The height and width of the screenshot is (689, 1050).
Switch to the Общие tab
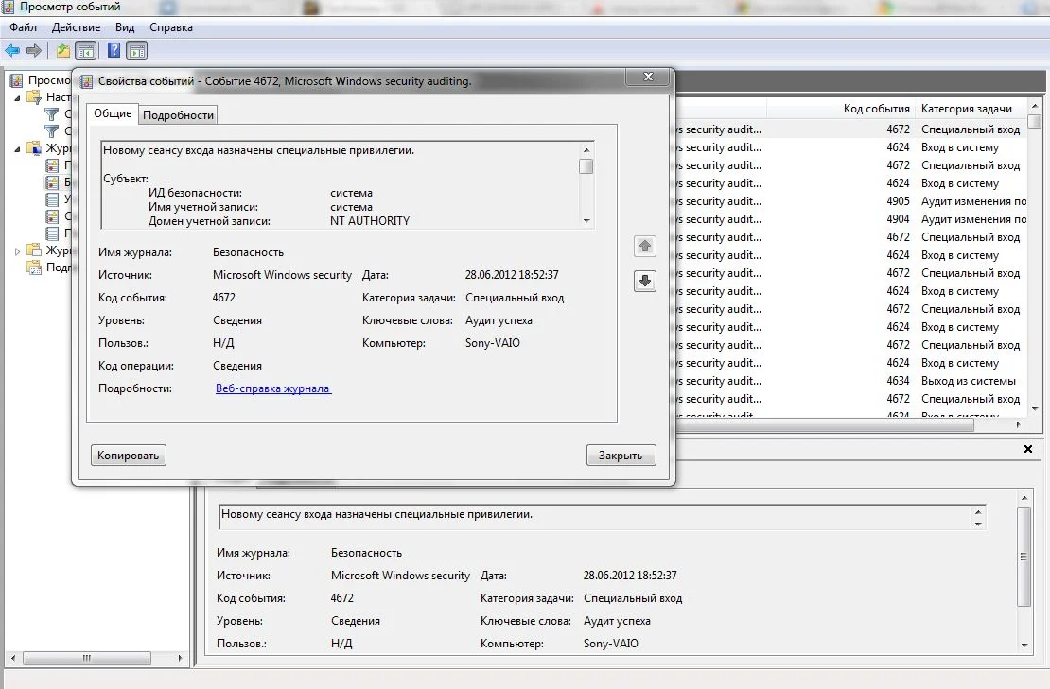pyautogui.click(x=113, y=113)
